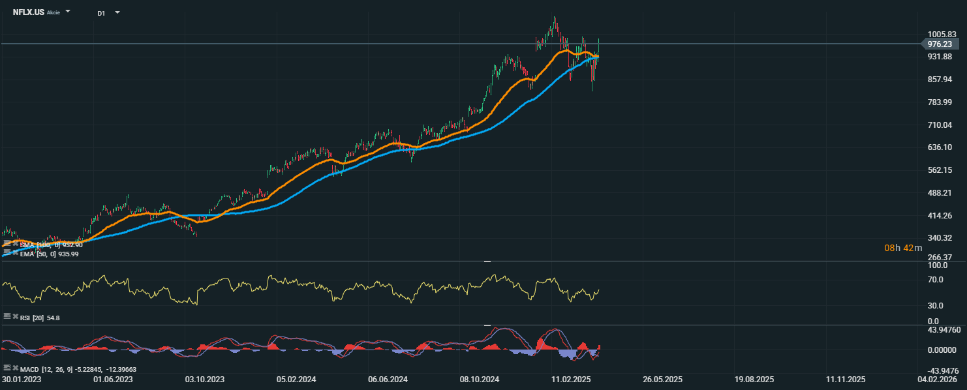Click the 30.01.2023 date label
Viewport: 967px width, 390px height.
coord(20,379)
